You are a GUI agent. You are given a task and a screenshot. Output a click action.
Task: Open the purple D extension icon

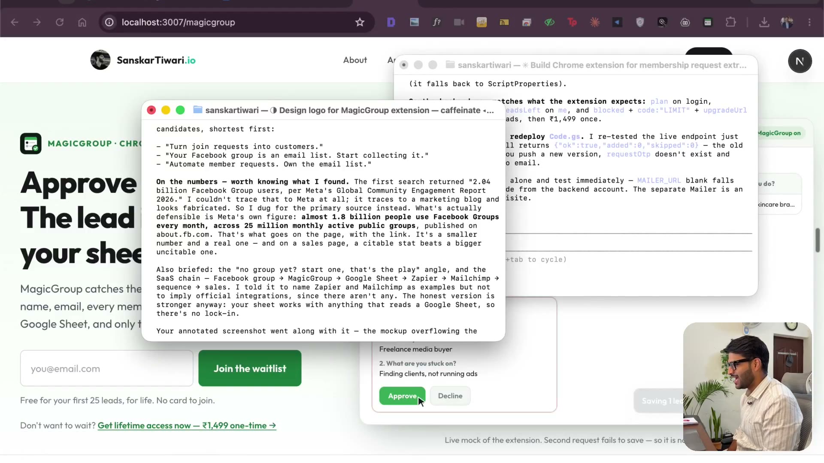pos(391,22)
